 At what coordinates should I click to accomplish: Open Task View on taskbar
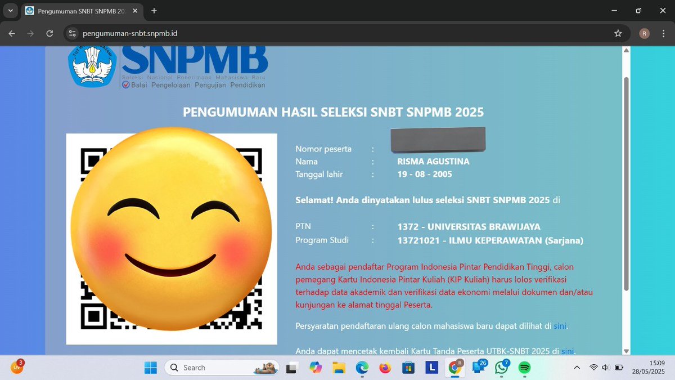click(x=291, y=368)
